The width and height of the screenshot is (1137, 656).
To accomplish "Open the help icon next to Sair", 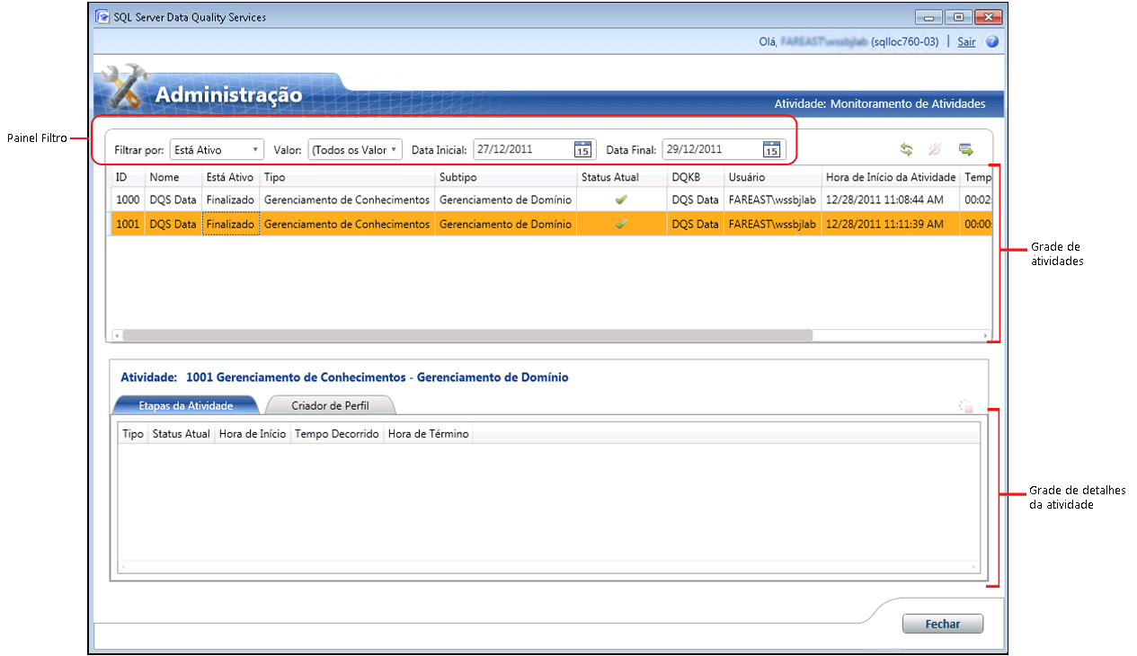I will click(992, 41).
